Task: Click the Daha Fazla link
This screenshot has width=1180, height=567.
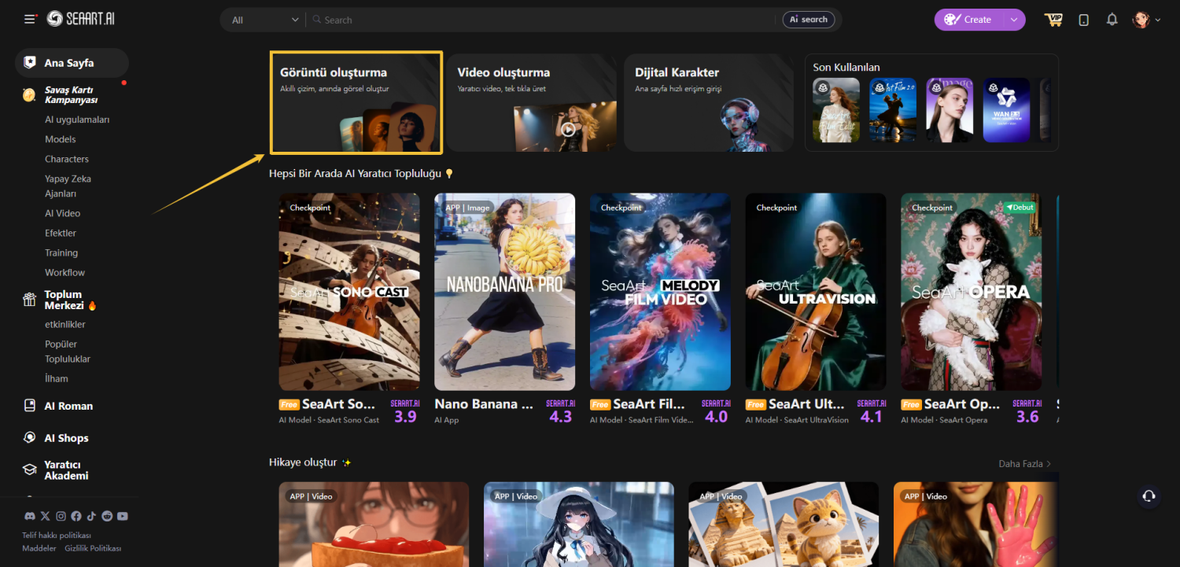Action: [x=1024, y=464]
